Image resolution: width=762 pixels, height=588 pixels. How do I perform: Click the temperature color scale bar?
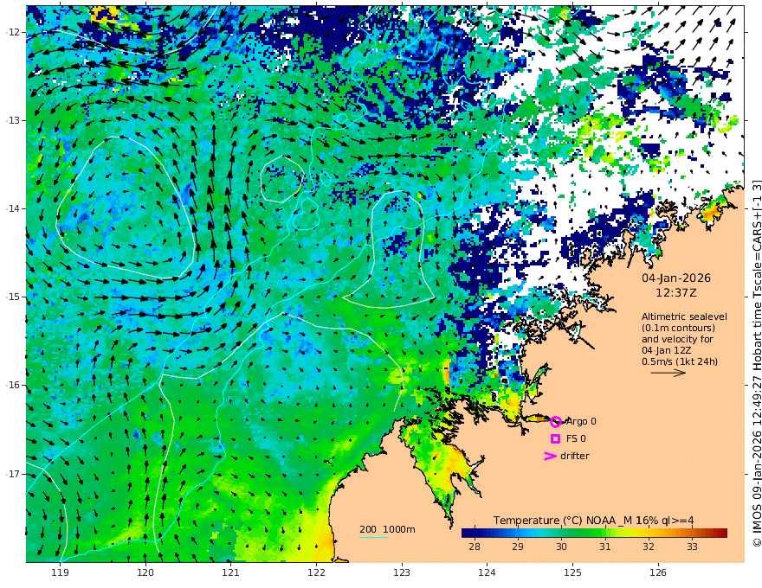(594, 533)
